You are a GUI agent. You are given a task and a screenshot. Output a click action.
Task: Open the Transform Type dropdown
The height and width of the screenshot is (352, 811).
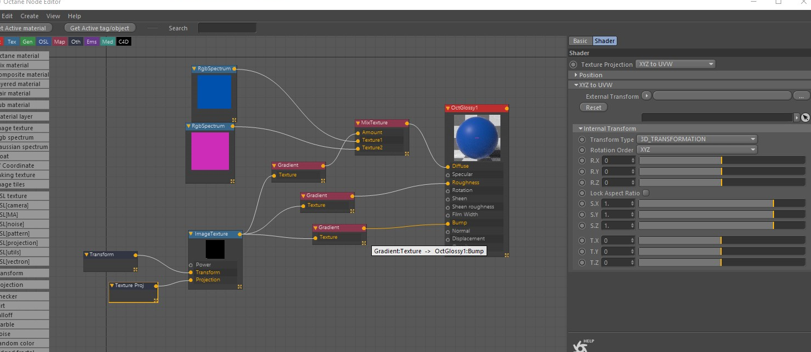697,139
